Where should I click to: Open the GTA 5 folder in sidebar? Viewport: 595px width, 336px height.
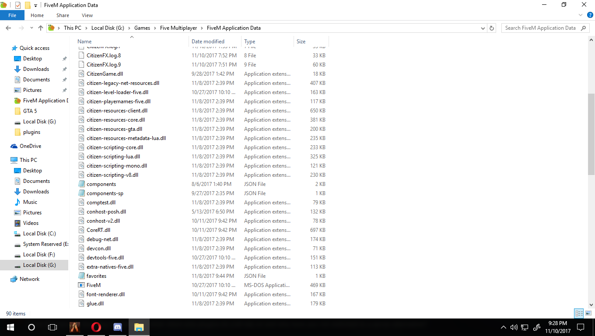click(x=30, y=111)
